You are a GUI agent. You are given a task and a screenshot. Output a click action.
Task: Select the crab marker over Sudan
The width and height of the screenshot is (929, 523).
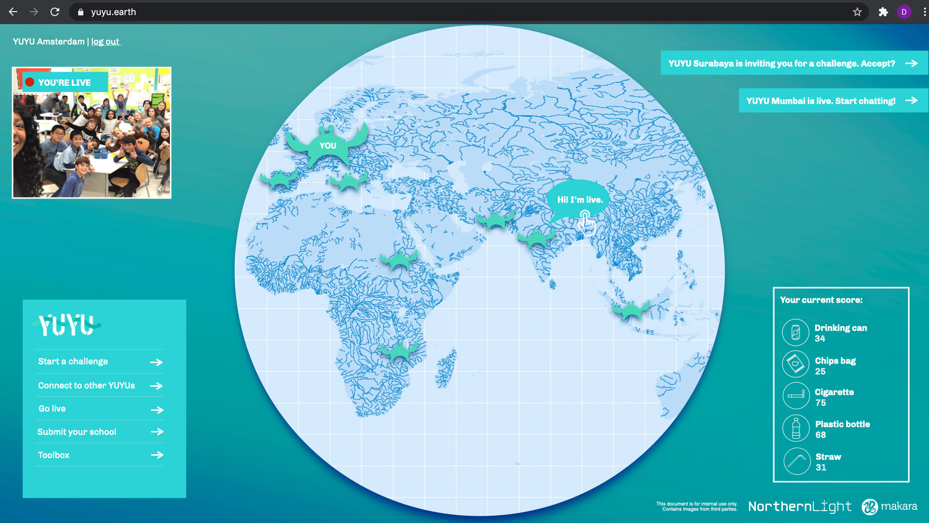point(399,260)
